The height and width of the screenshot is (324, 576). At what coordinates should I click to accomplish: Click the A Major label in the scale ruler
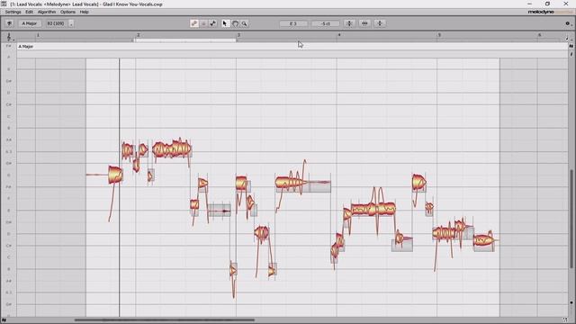click(x=26, y=47)
